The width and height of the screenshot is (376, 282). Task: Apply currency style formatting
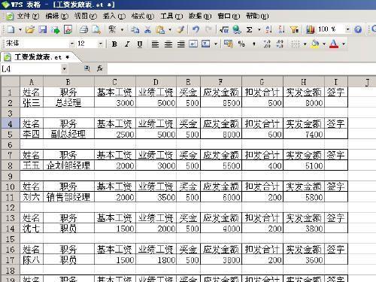point(228,44)
